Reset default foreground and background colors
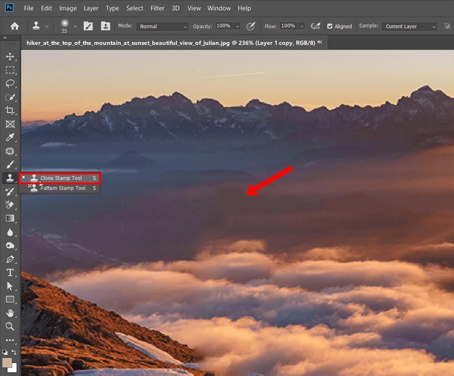454x376 pixels. tap(5, 352)
